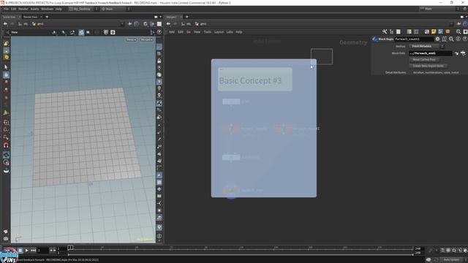Viewport: 468px width, 263px height.
Task: Open network editor search magnifier
Action: point(458,31)
